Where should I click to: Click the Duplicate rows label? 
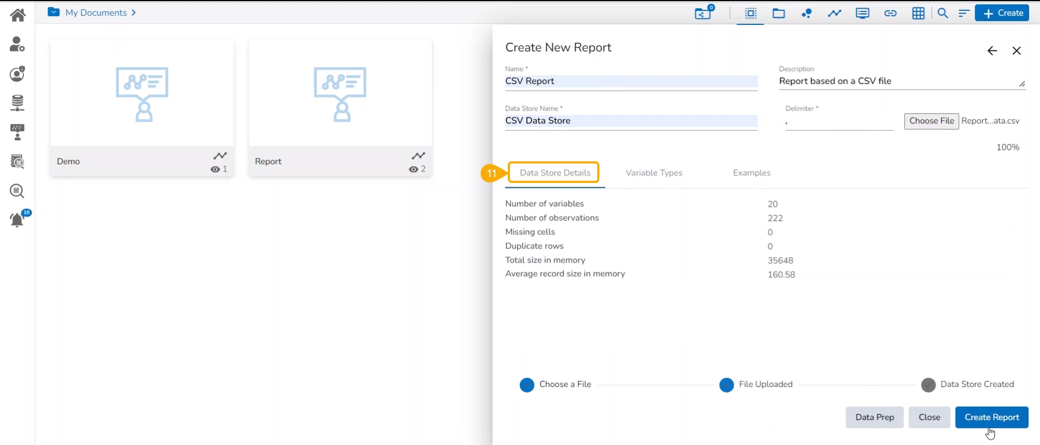tap(534, 246)
